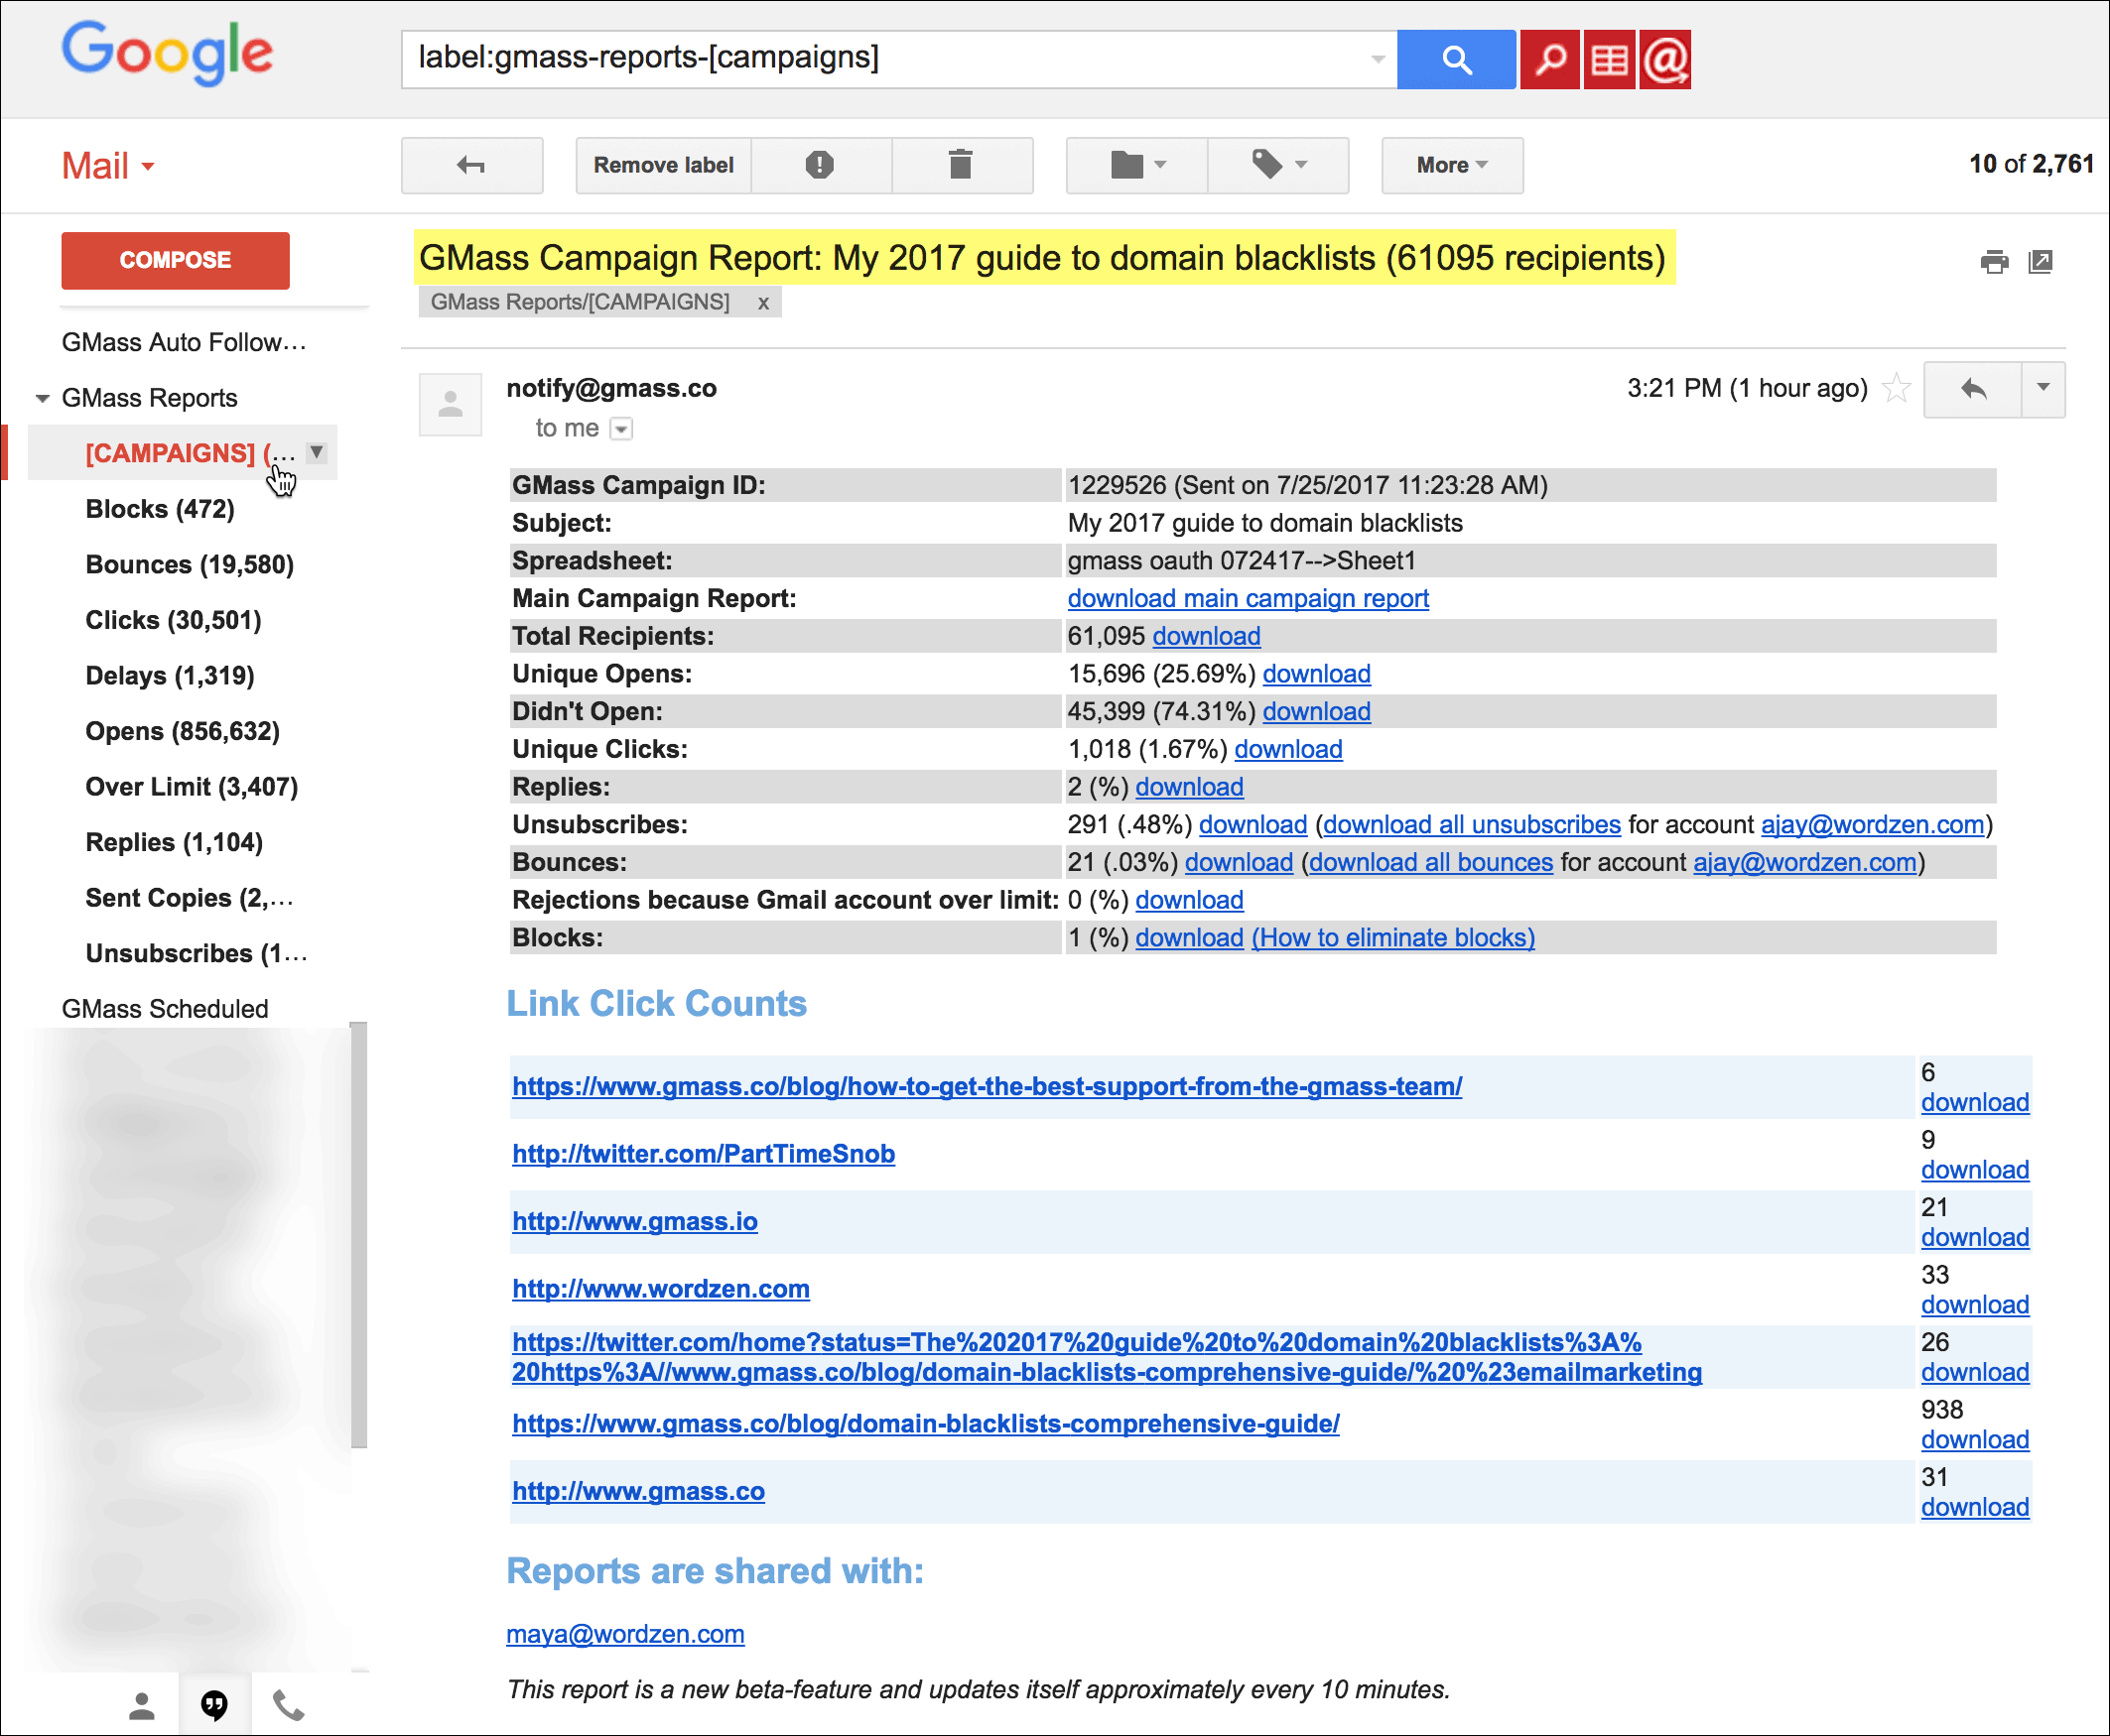Image resolution: width=2110 pixels, height=1736 pixels.
Task: Open email in new window
Action: (x=2040, y=262)
